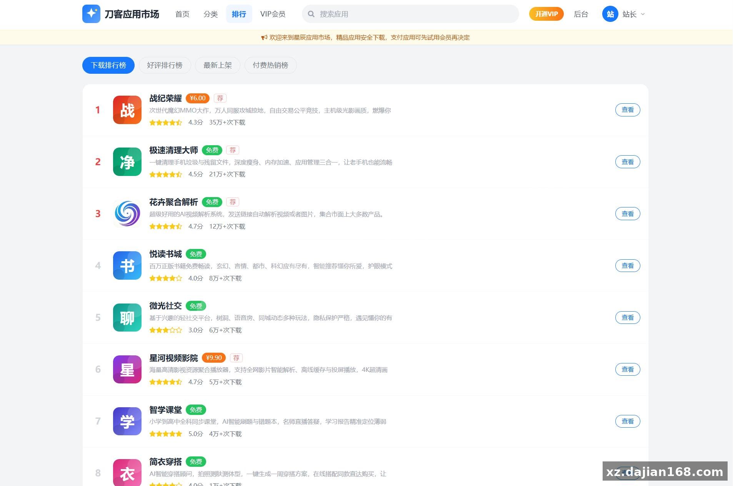Click 查看 for 悦读书城
The height and width of the screenshot is (486, 733).
pyautogui.click(x=628, y=265)
